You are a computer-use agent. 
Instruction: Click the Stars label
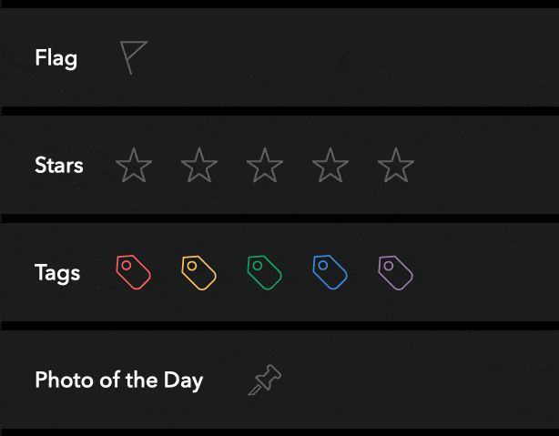59,165
